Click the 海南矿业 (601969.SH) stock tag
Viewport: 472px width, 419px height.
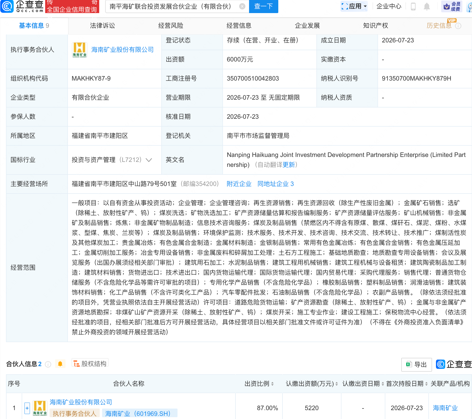tap(140, 414)
